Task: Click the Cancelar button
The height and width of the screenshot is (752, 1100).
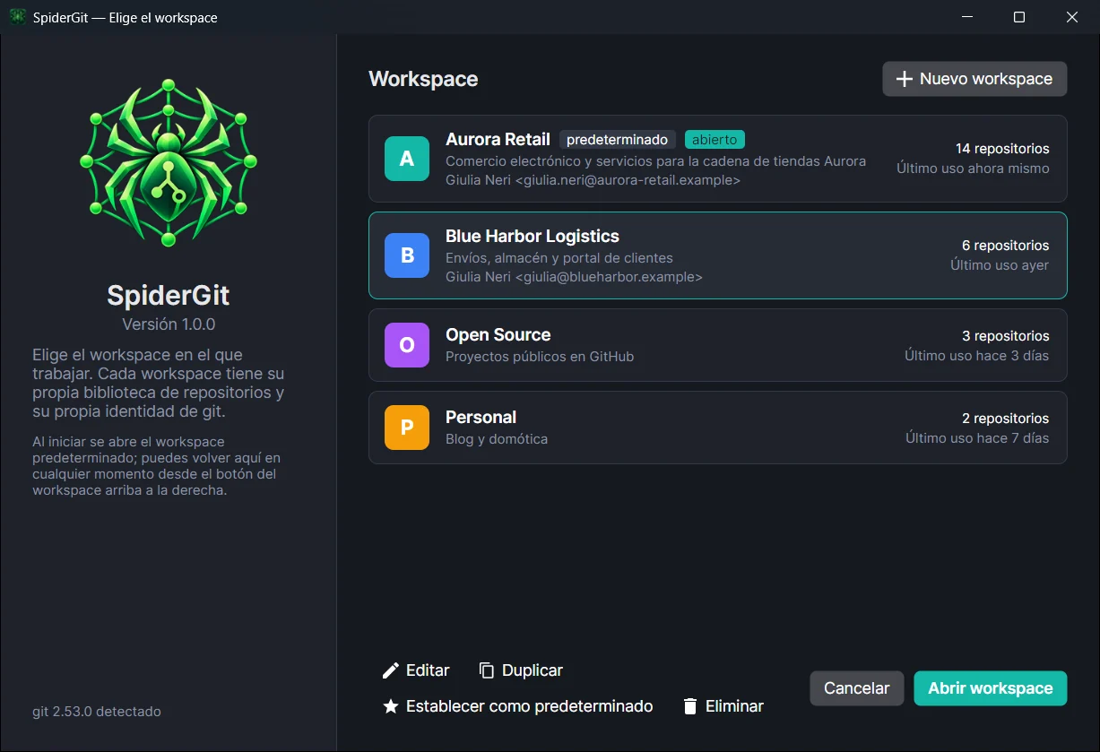Action: (856, 688)
